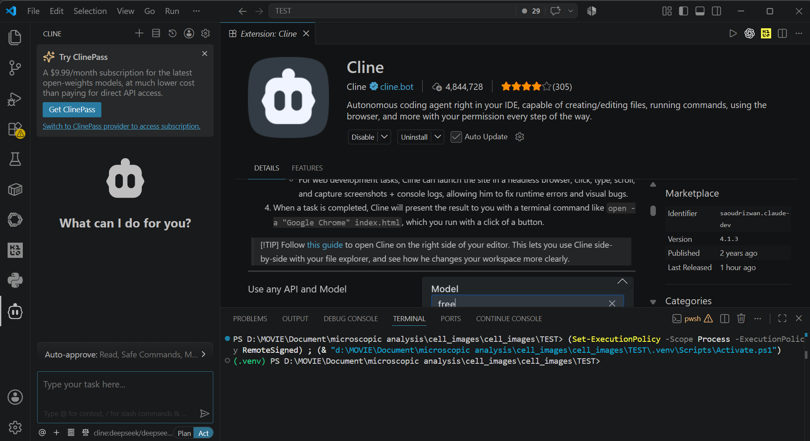Click the OpenAI logo icon in editor toolbar
810x441 pixels.
[x=749, y=34]
